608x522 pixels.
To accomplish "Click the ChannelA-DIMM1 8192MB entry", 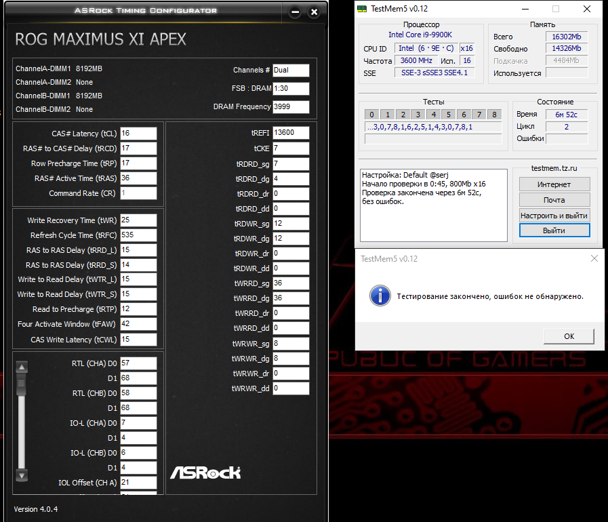I will click(x=59, y=68).
